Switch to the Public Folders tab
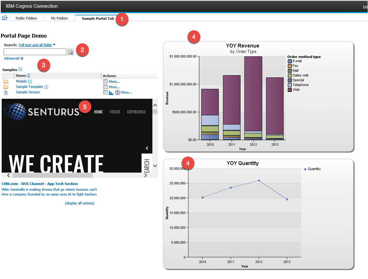 (26, 18)
